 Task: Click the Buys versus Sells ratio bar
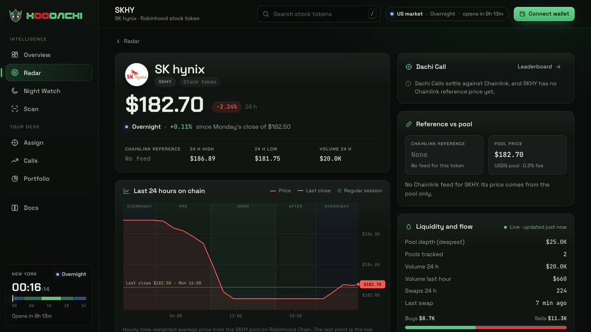[x=486, y=327]
